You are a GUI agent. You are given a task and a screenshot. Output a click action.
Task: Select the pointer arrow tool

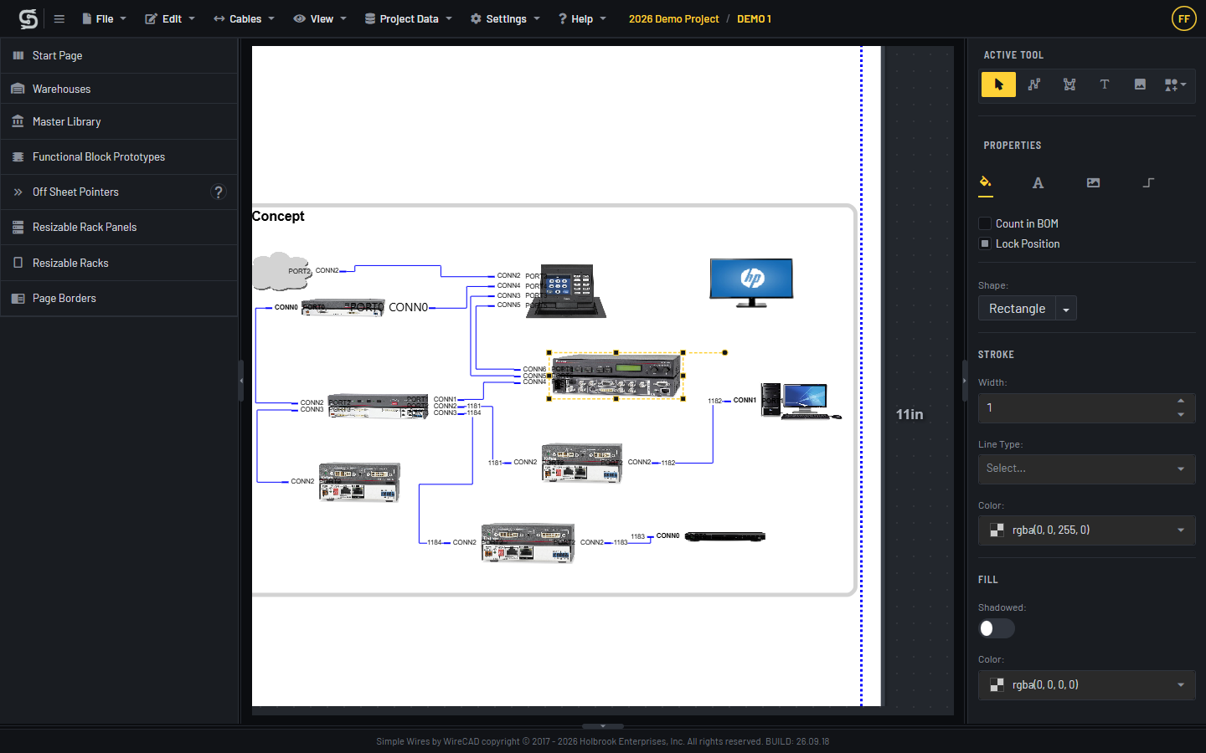pos(998,85)
